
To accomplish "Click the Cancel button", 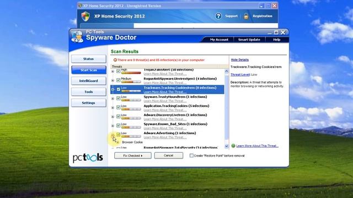I will (168, 156).
